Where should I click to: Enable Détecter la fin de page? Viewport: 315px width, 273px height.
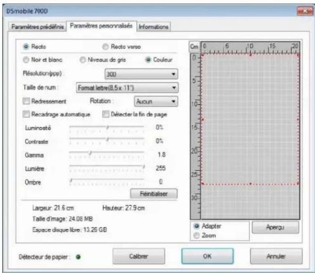(x=106, y=114)
